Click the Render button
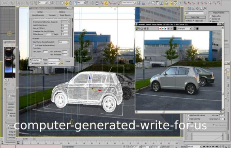Screen dimensions: 231x148 pyautogui.click(x=68, y=61)
